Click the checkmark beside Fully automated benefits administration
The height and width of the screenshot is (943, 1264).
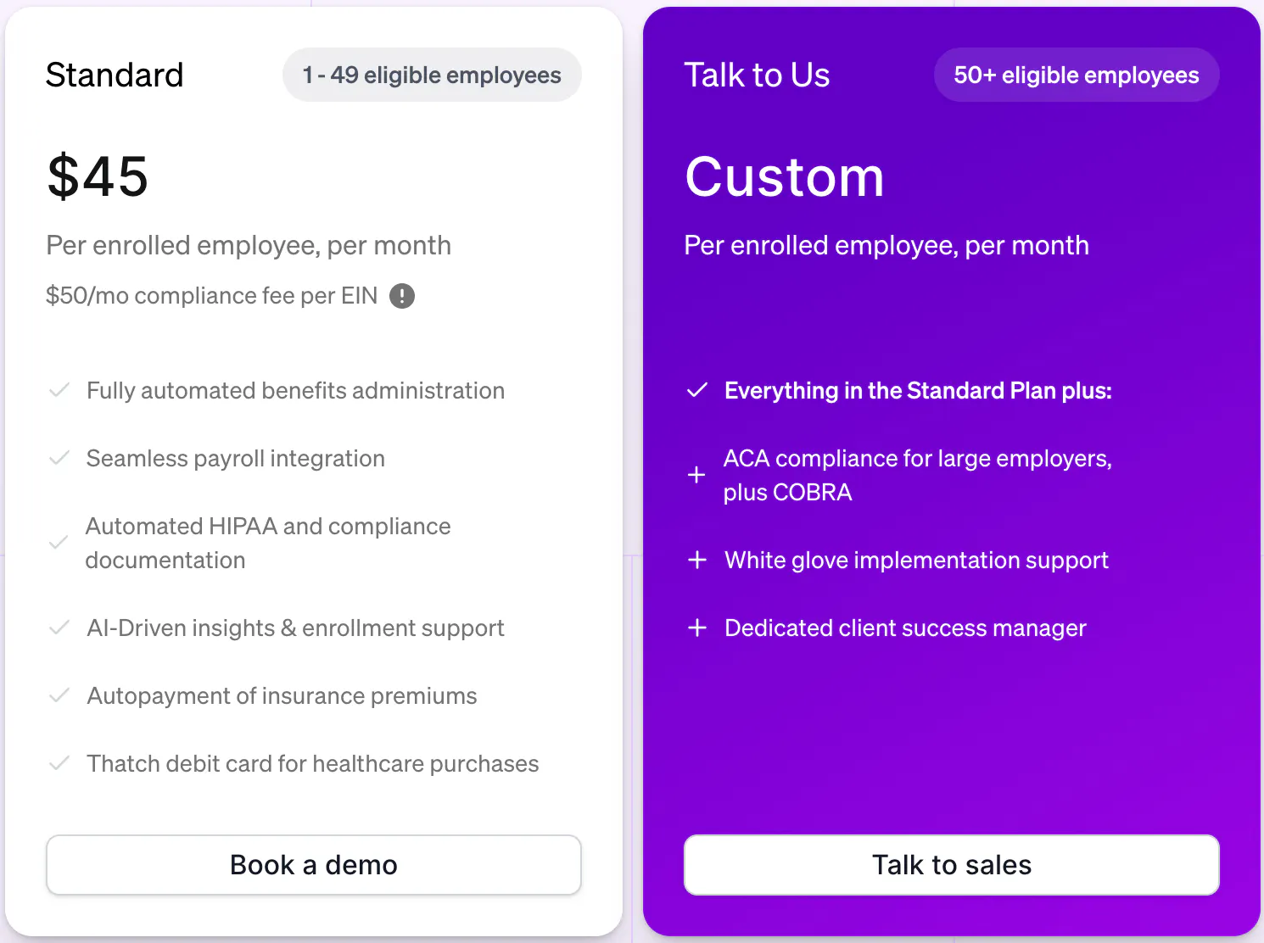pyautogui.click(x=59, y=390)
